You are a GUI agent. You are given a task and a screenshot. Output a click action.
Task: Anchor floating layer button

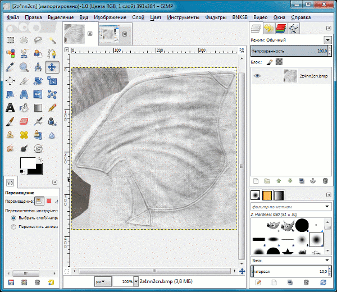coord(313,181)
